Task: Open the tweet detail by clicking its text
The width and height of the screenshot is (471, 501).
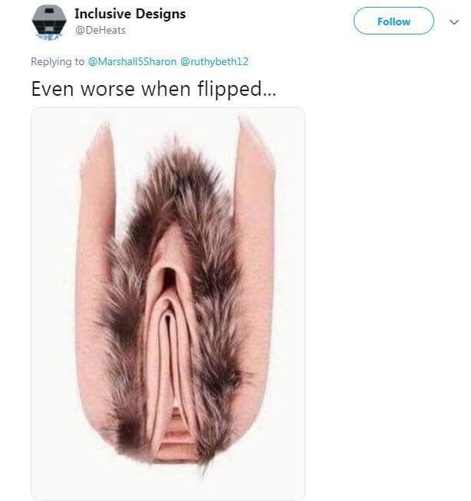Action: (153, 89)
